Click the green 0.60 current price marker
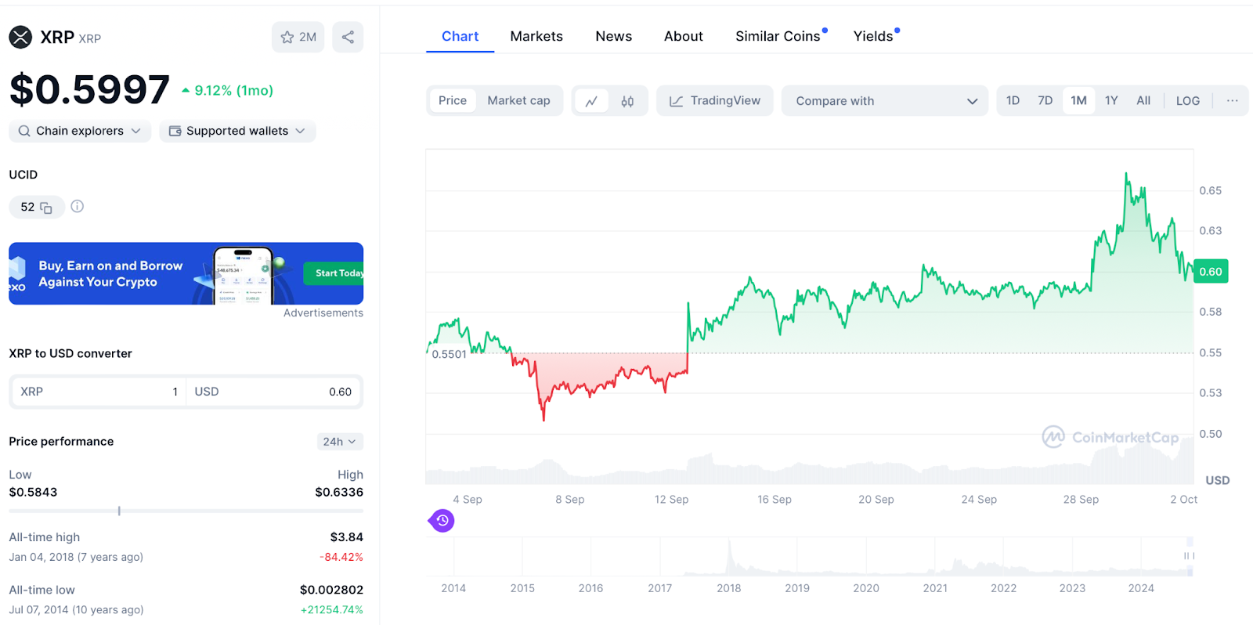Screen dimensions: 1253x625 click(x=1211, y=272)
